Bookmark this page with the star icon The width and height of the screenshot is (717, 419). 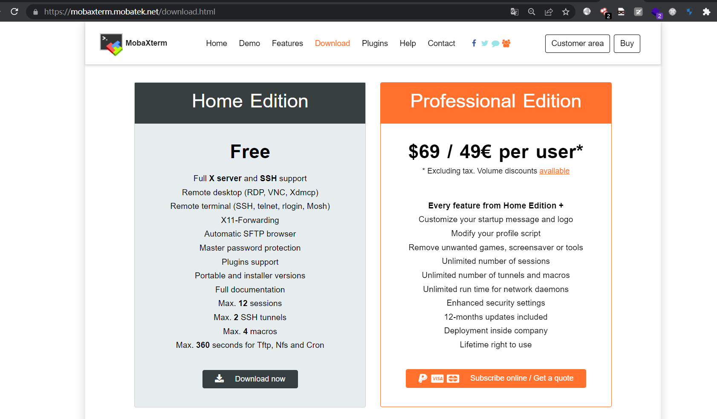566,12
